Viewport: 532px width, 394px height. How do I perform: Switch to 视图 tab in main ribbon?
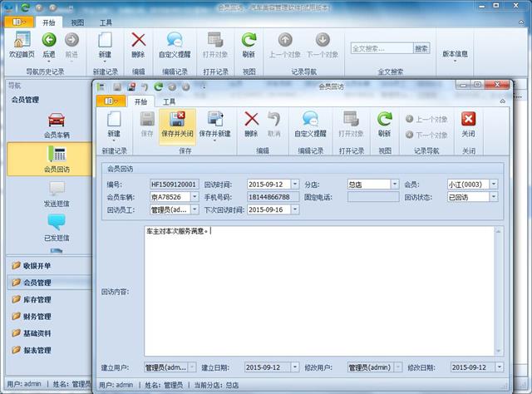77,22
